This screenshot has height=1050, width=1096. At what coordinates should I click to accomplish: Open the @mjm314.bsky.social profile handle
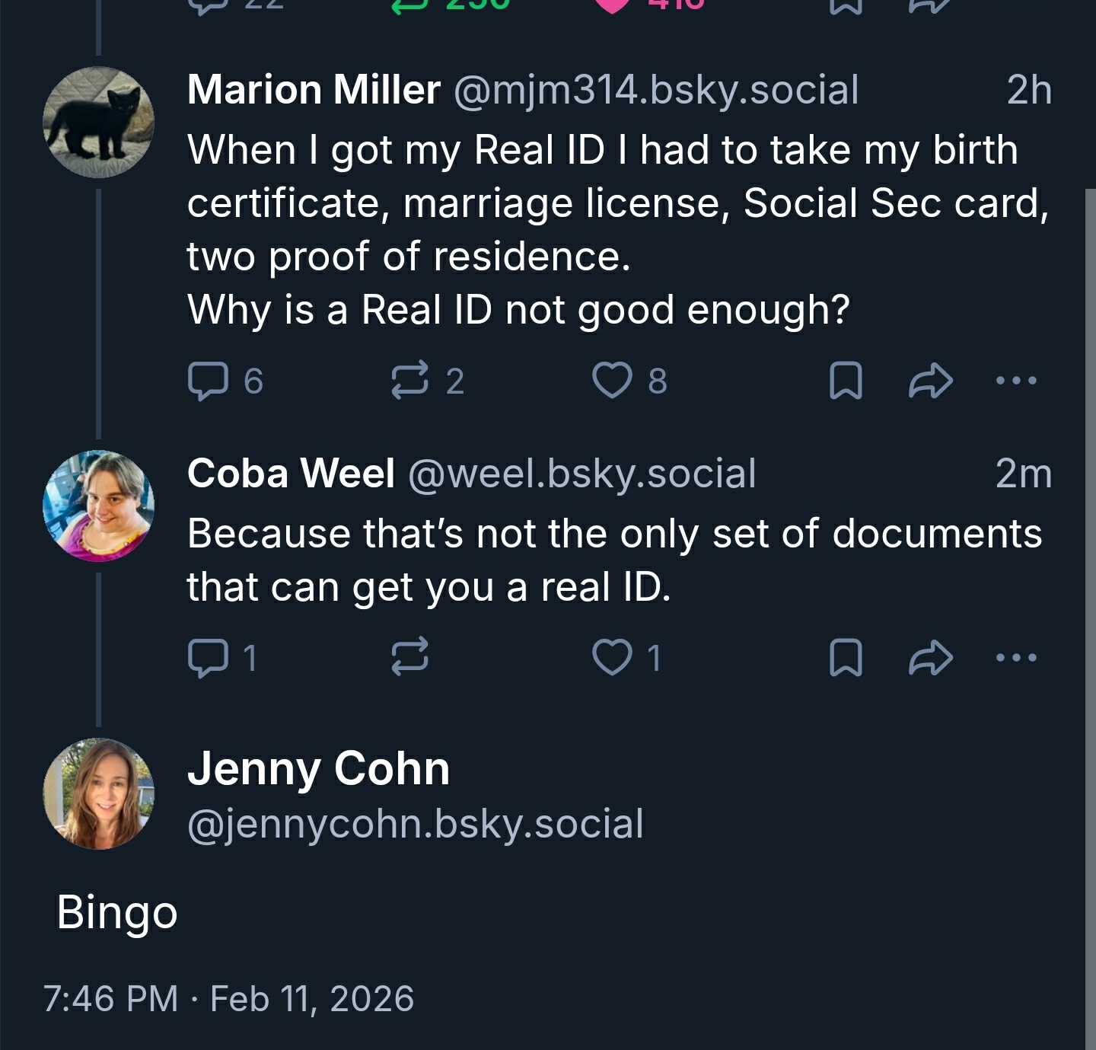[656, 90]
